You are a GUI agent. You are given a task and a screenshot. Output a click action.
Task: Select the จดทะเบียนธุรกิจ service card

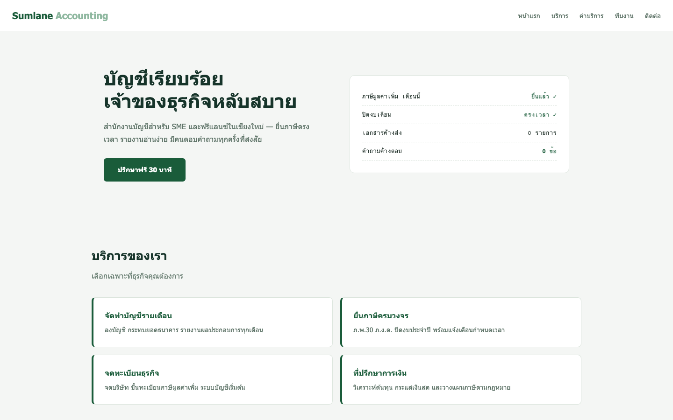point(212,379)
